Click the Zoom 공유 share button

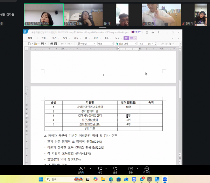coord(131,170)
